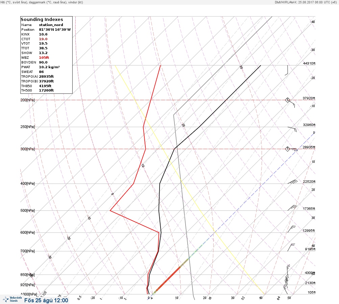Screen dimensions: 339x304
Task: Click the 9185ft height label
Action: (x=310, y=249)
